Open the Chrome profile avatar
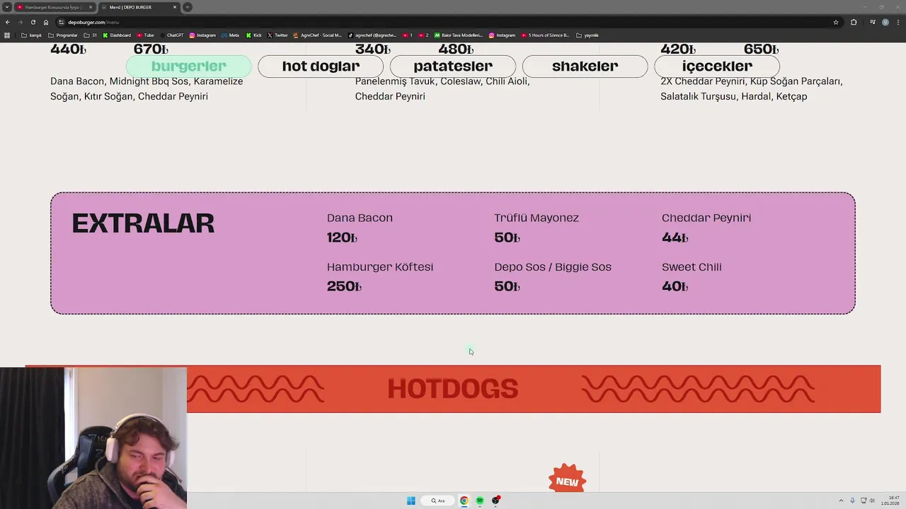Screen dimensions: 906x509 coord(885,22)
